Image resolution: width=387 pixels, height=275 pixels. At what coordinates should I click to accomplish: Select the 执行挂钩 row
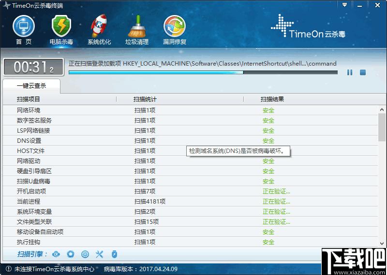[x=190, y=242]
